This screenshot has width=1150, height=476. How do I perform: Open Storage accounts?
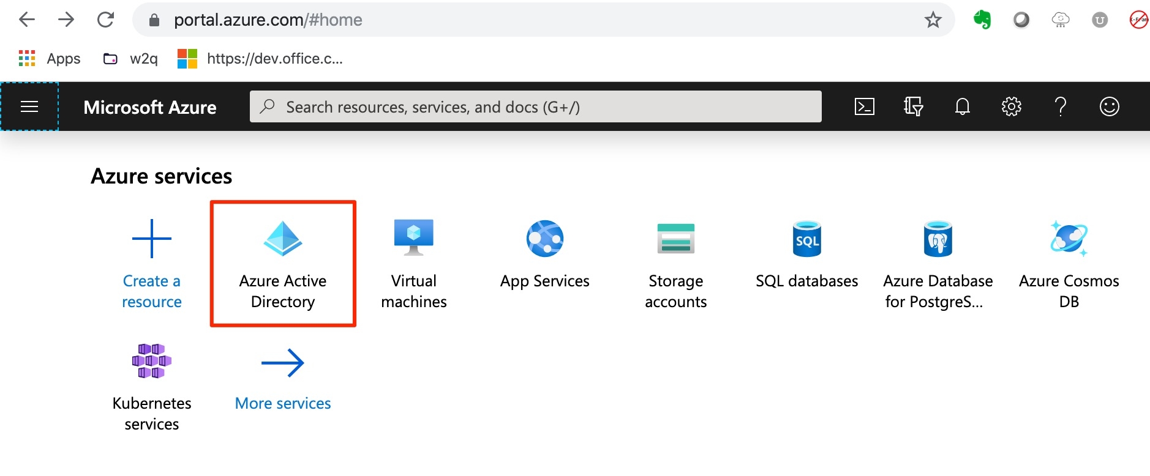click(x=675, y=264)
